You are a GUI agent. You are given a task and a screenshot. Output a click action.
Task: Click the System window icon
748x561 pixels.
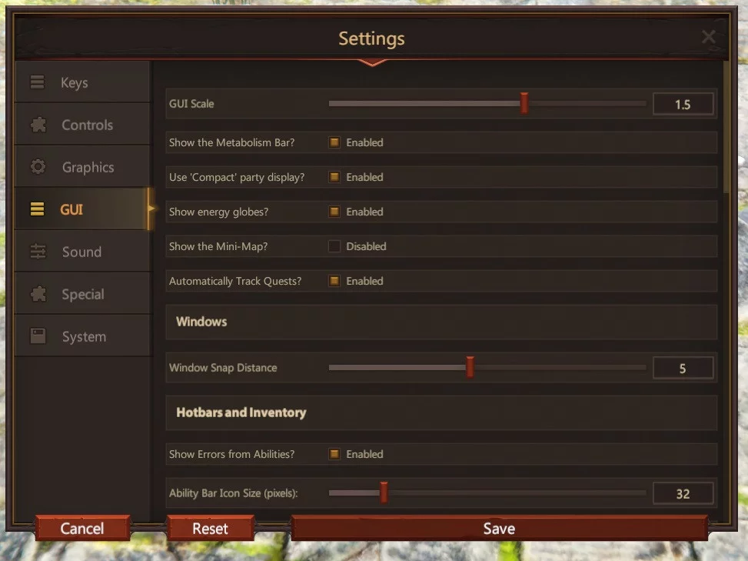click(38, 336)
